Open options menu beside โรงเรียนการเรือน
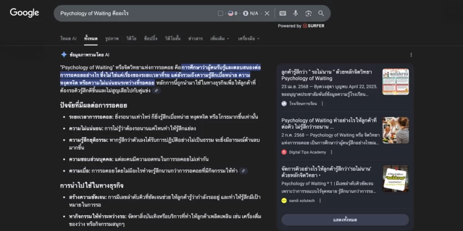The width and height of the screenshot is (463, 231). point(322,104)
